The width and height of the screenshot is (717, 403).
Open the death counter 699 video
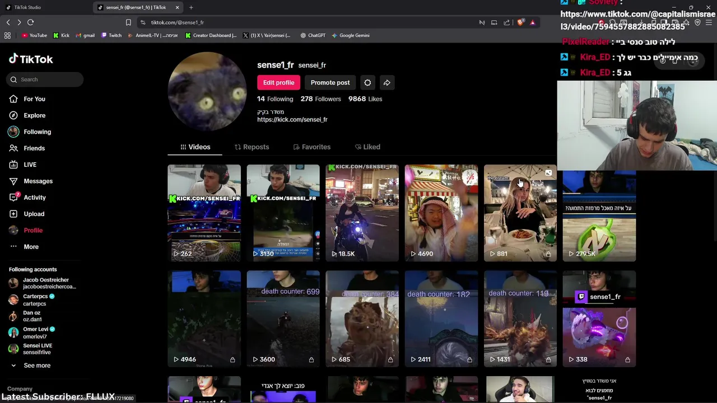tap(283, 319)
